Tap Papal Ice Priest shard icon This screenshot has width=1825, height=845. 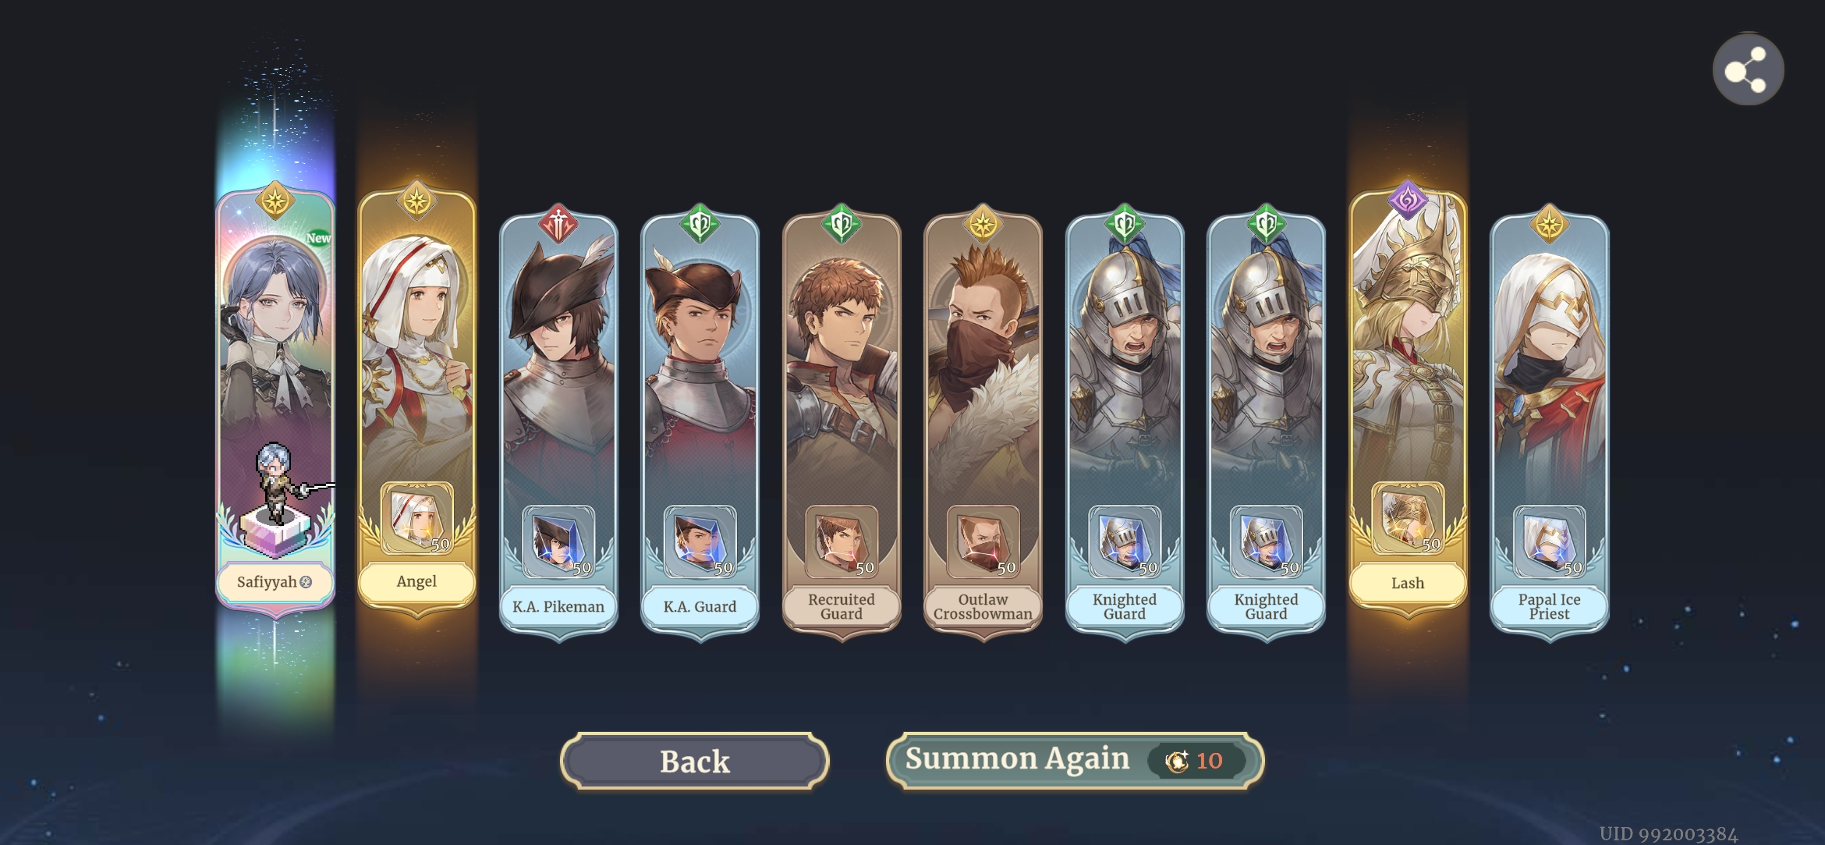(x=1549, y=541)
